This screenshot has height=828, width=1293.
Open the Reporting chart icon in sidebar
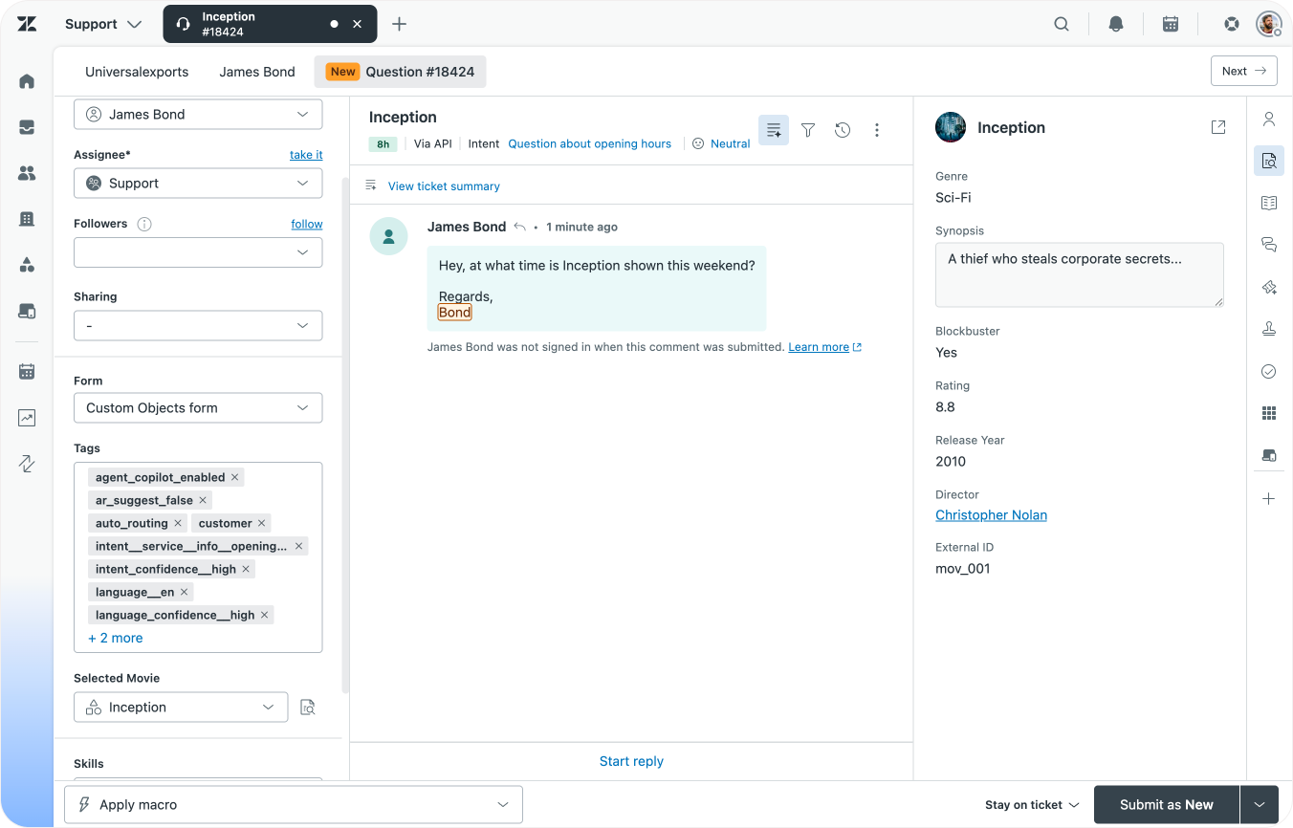coord(27,418)
